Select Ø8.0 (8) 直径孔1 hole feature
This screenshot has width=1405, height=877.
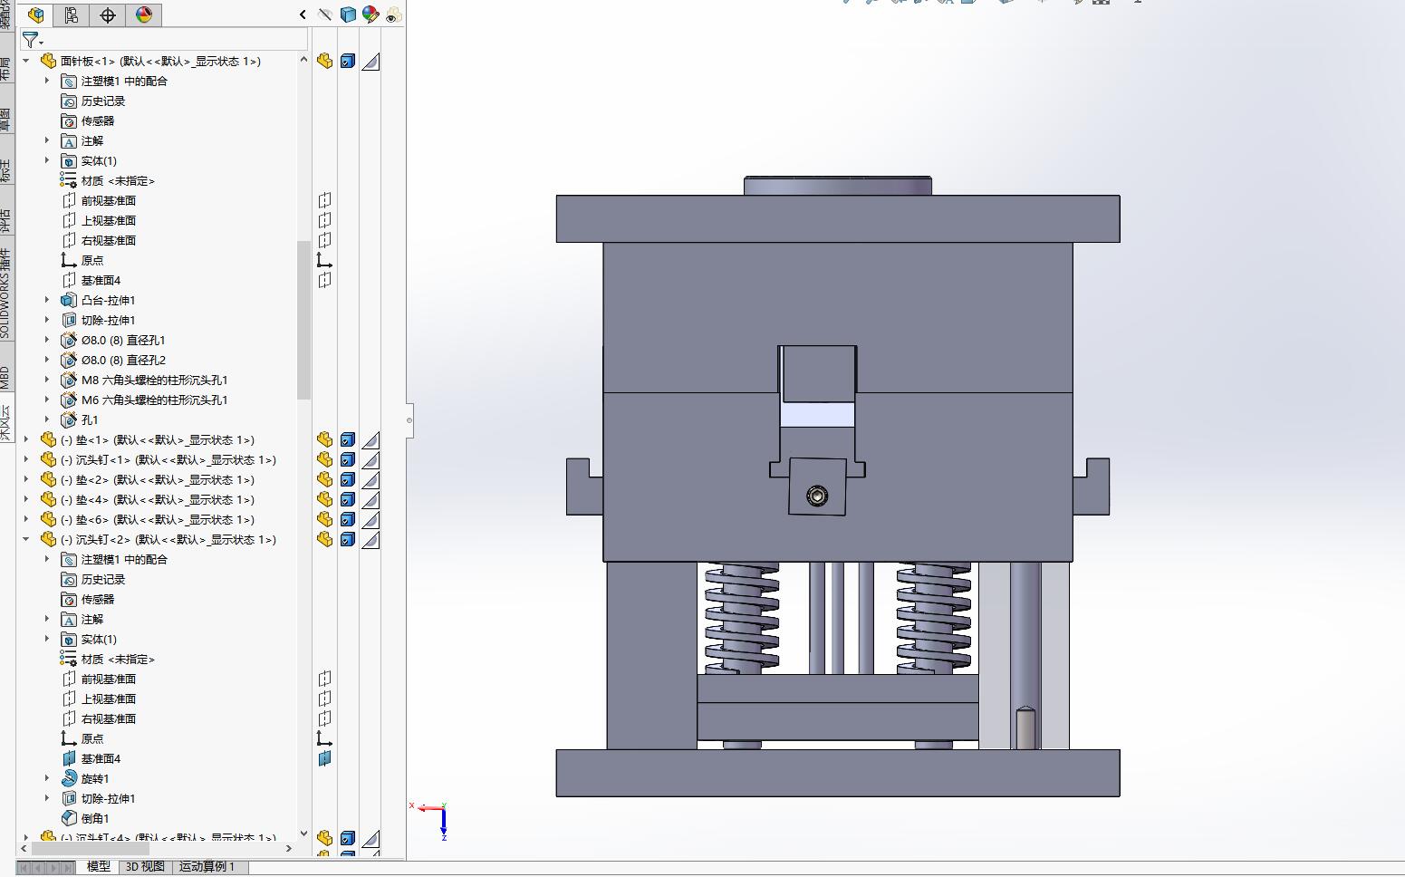point(123,340)
